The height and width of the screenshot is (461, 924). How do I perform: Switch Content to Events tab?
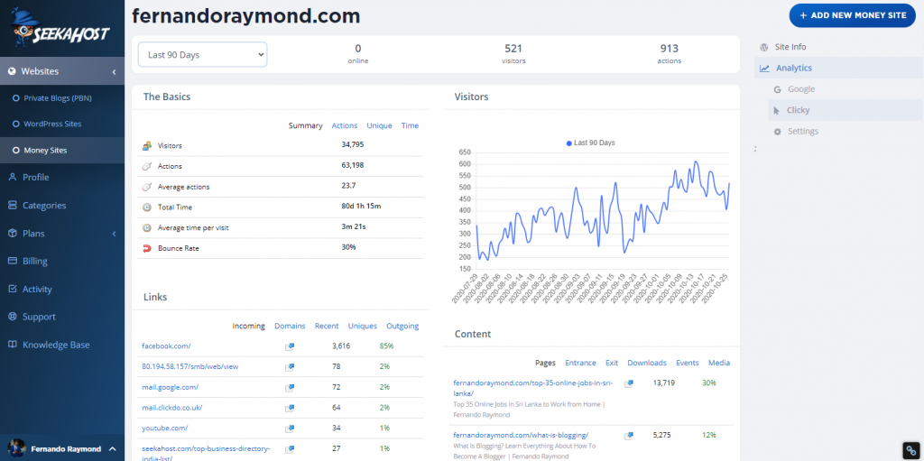687,364
